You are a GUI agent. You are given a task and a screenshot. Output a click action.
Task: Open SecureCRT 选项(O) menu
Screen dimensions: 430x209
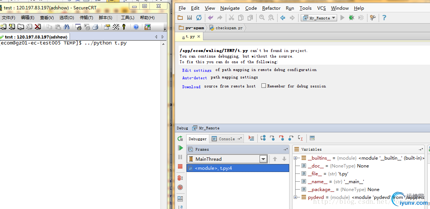point(67,18)
